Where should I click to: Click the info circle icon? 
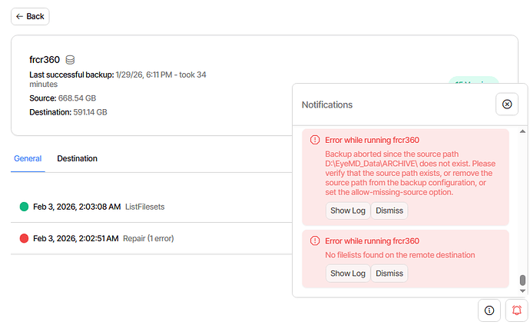point(489,310)
